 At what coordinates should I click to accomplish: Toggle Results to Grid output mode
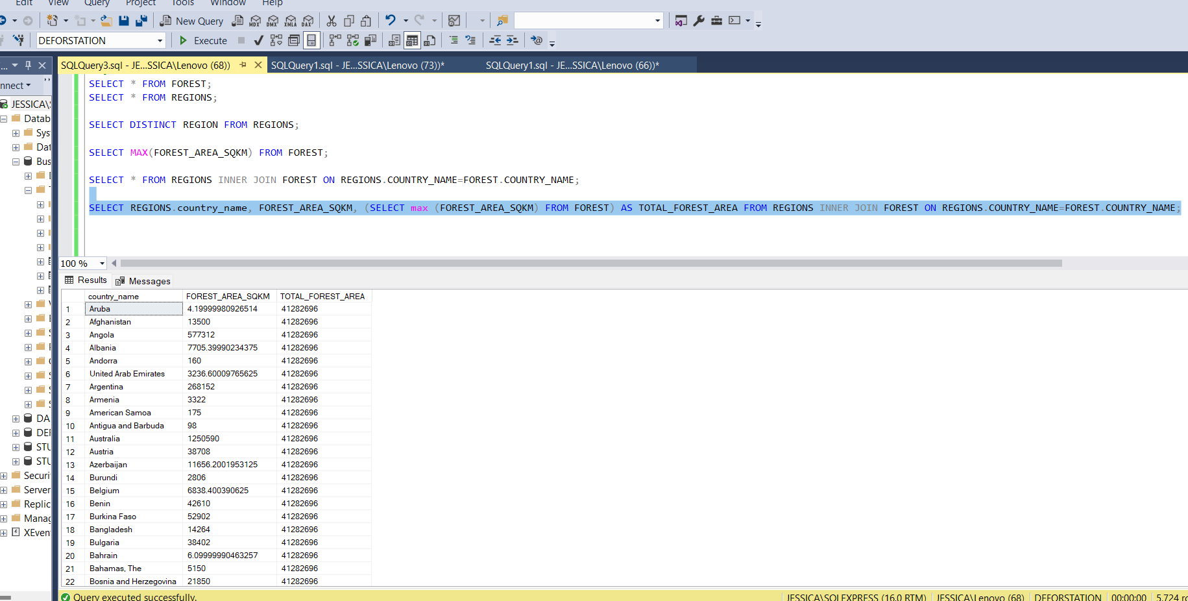412,40
